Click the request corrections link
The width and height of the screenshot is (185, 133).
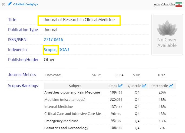[26, 4]
